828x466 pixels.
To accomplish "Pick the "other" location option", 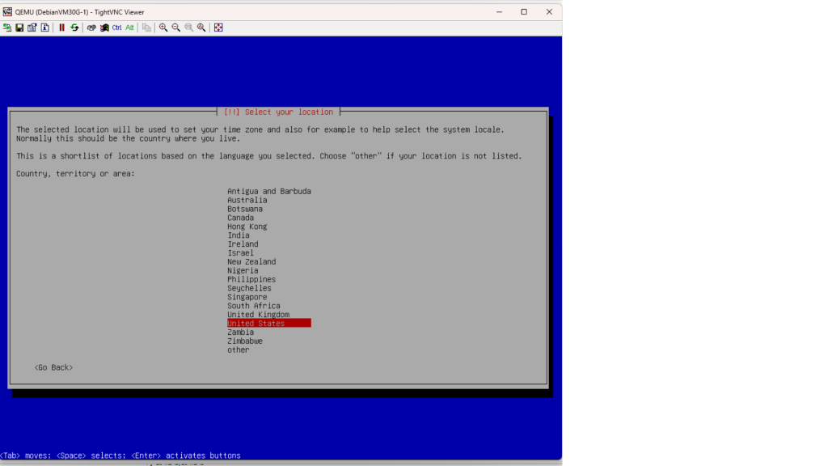I will pos(238,350).
